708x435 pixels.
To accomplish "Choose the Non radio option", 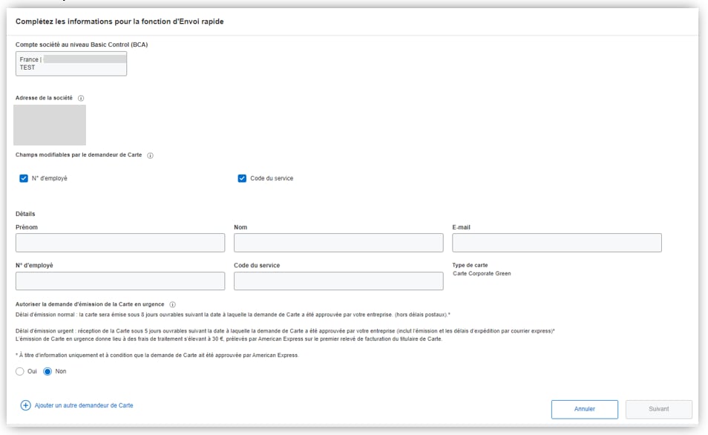I will coord(47,371).
